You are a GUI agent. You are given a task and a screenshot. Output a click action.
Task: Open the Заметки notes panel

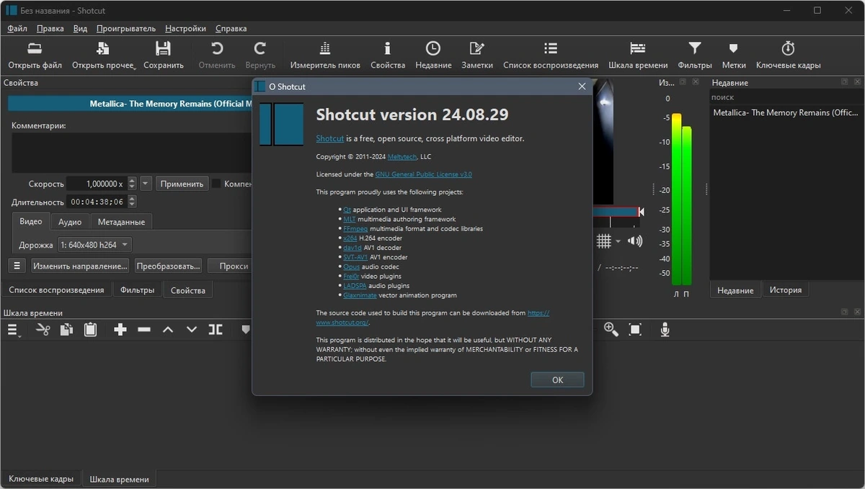[x=477, y=49]
